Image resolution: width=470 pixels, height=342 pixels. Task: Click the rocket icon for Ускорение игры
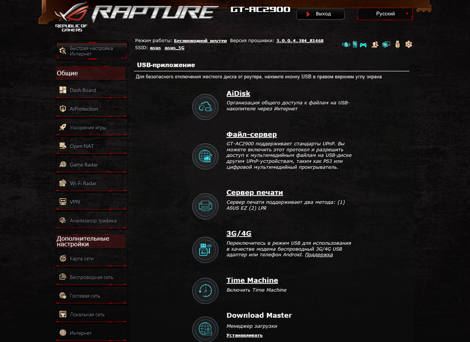pos(63,127)
